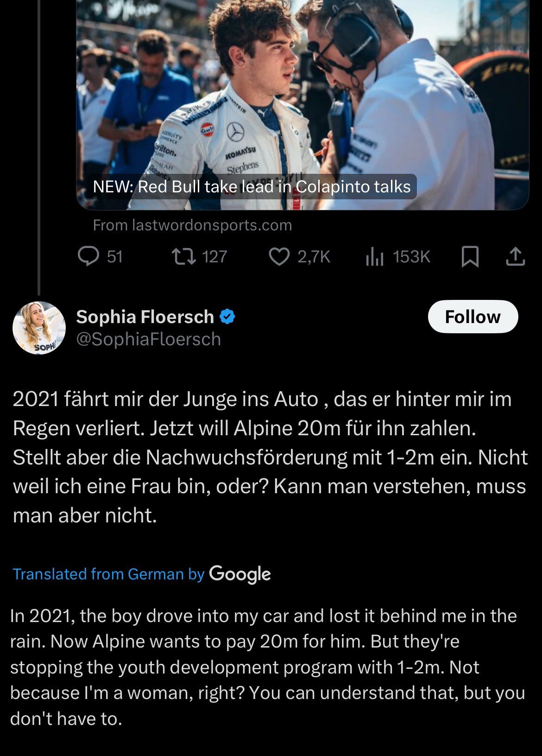The width and height of the screenshot is (542, 756).
Task: Open Sophia Floersch's profile picture
Action: 39,328
